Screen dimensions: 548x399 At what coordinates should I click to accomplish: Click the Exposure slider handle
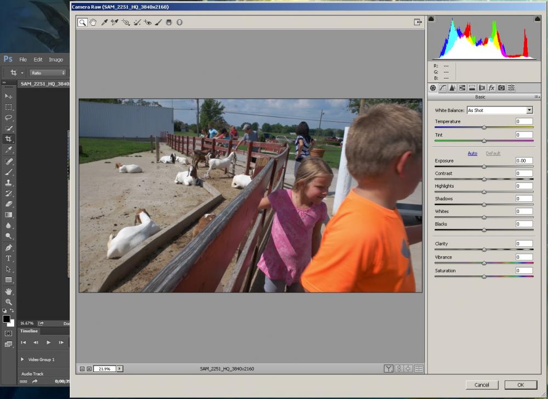(484, 166)
